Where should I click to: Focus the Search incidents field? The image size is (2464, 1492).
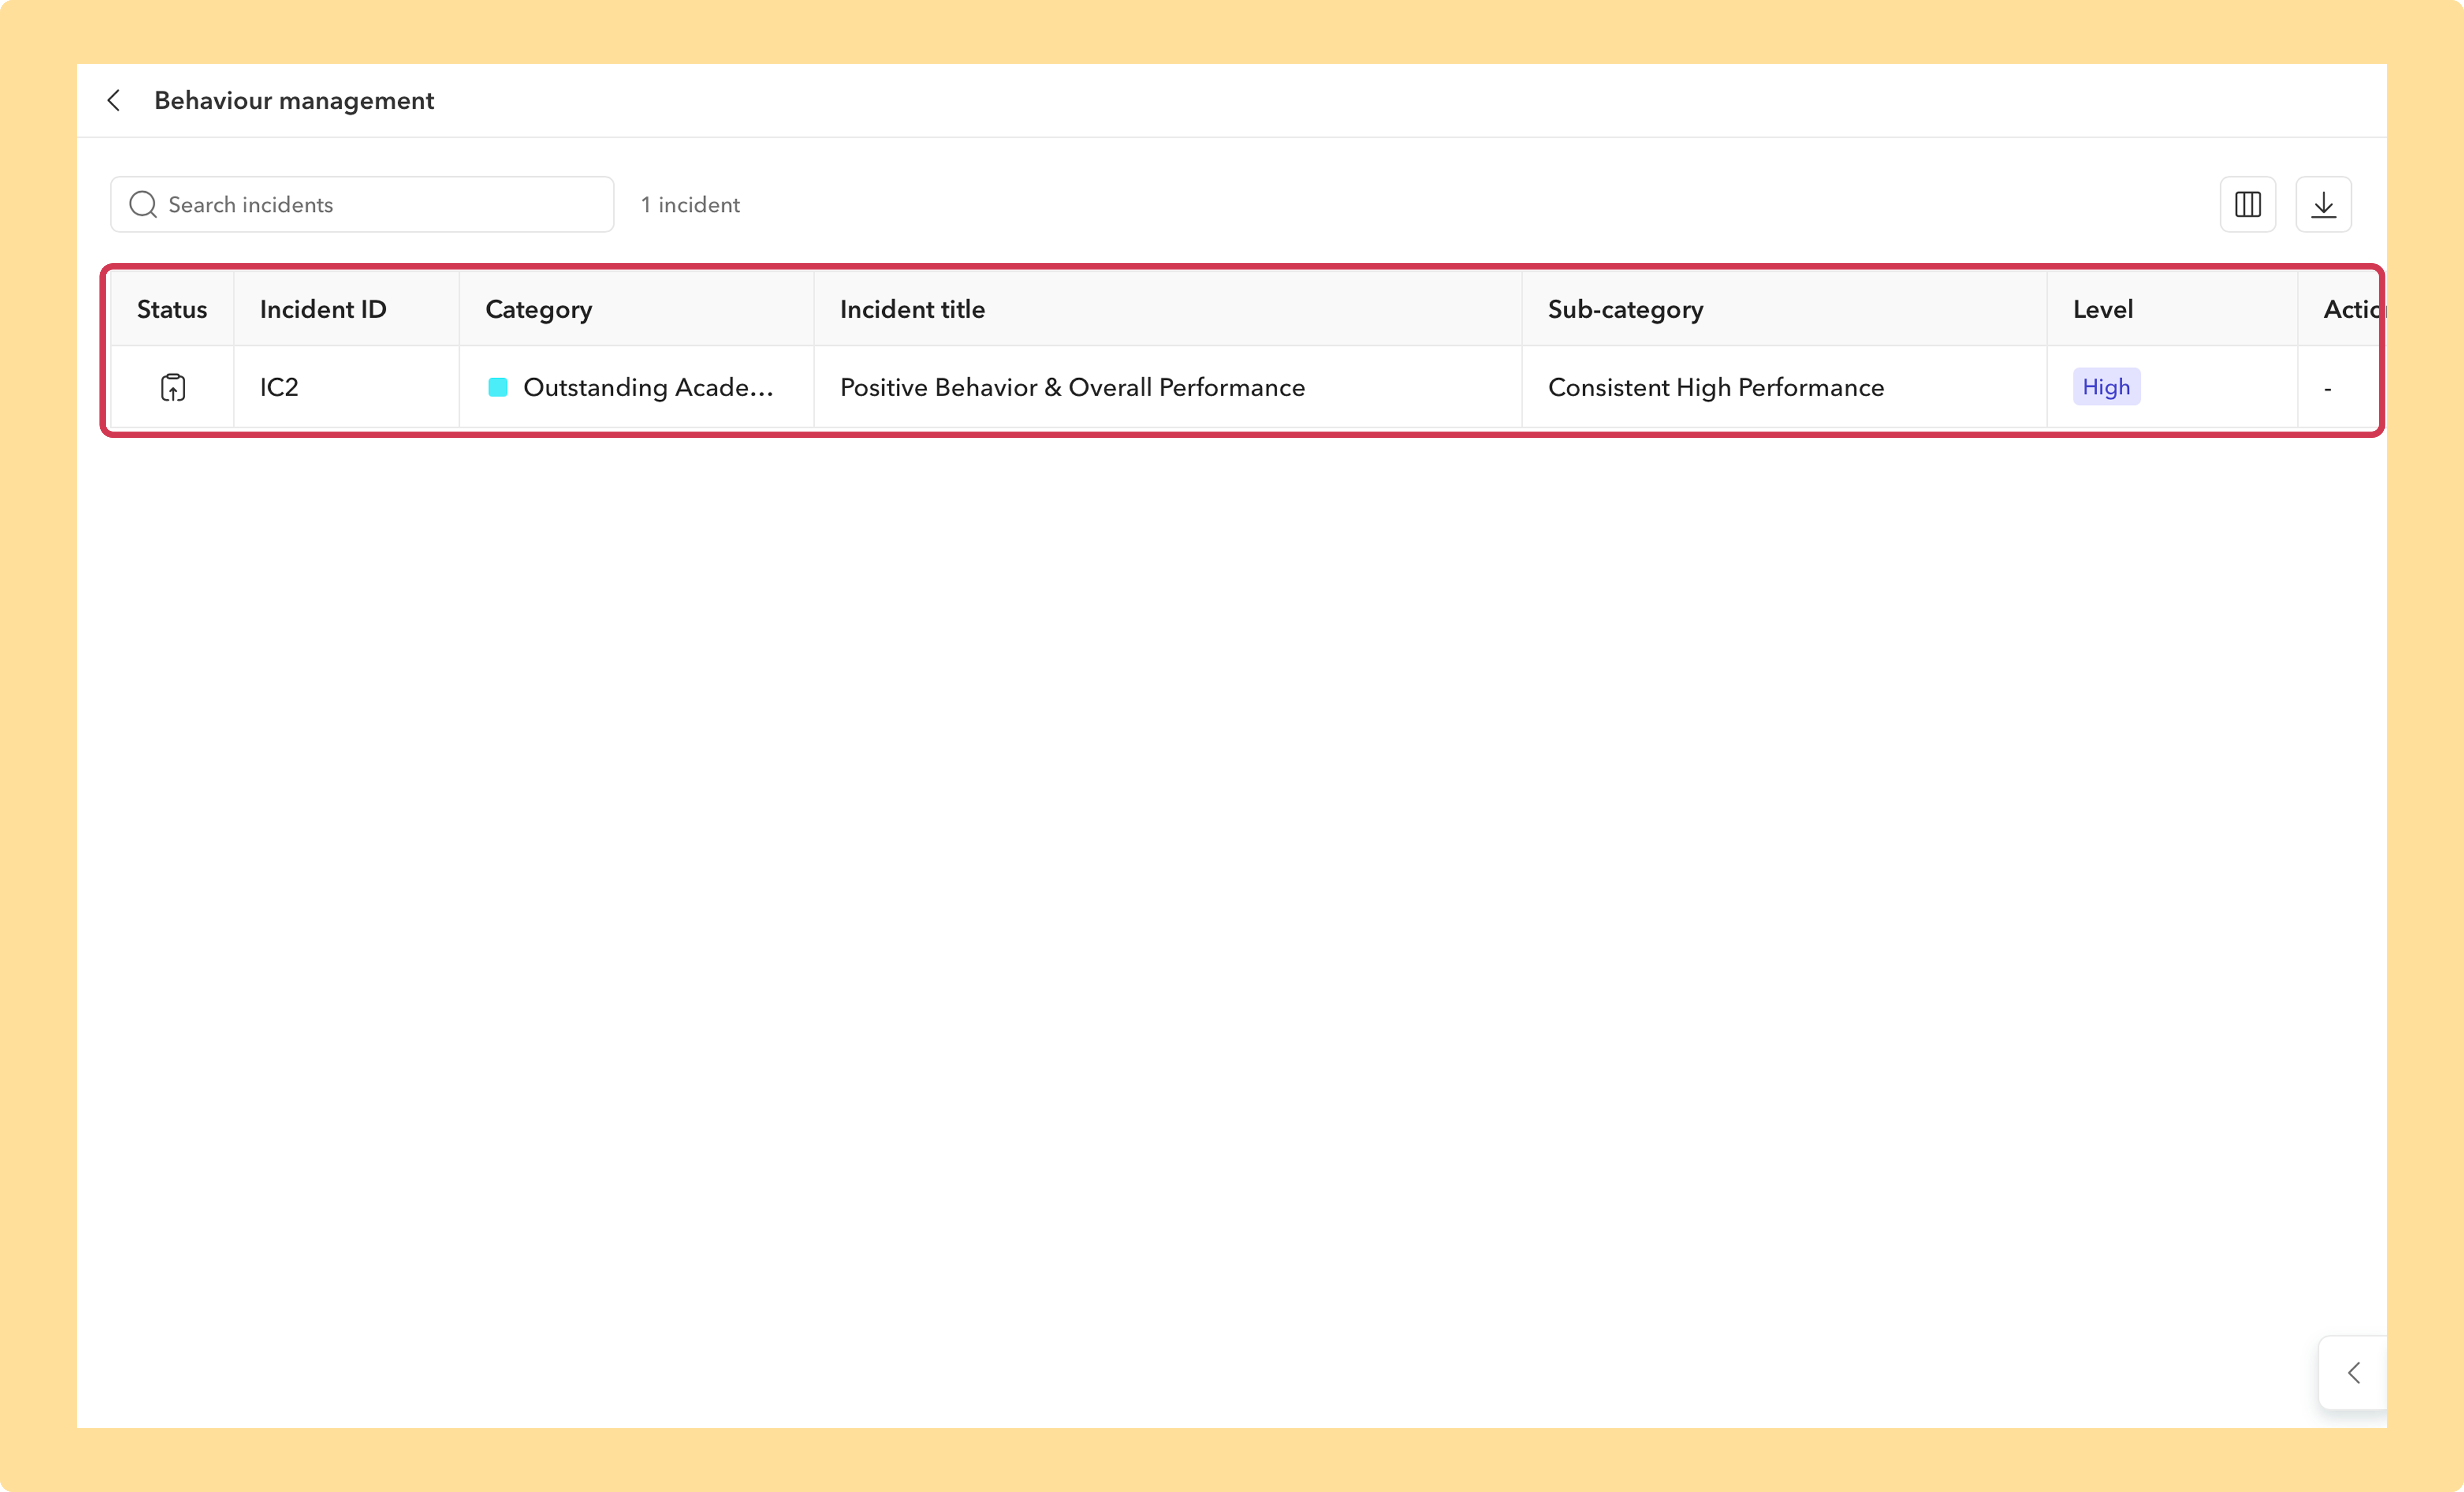pos(362,205)
